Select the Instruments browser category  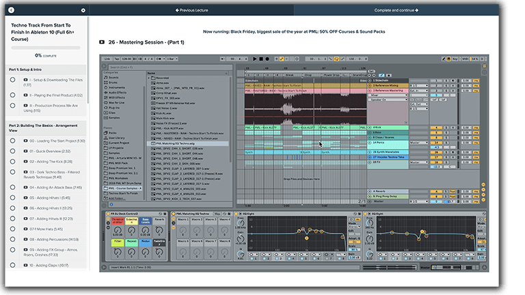point(116,87)
